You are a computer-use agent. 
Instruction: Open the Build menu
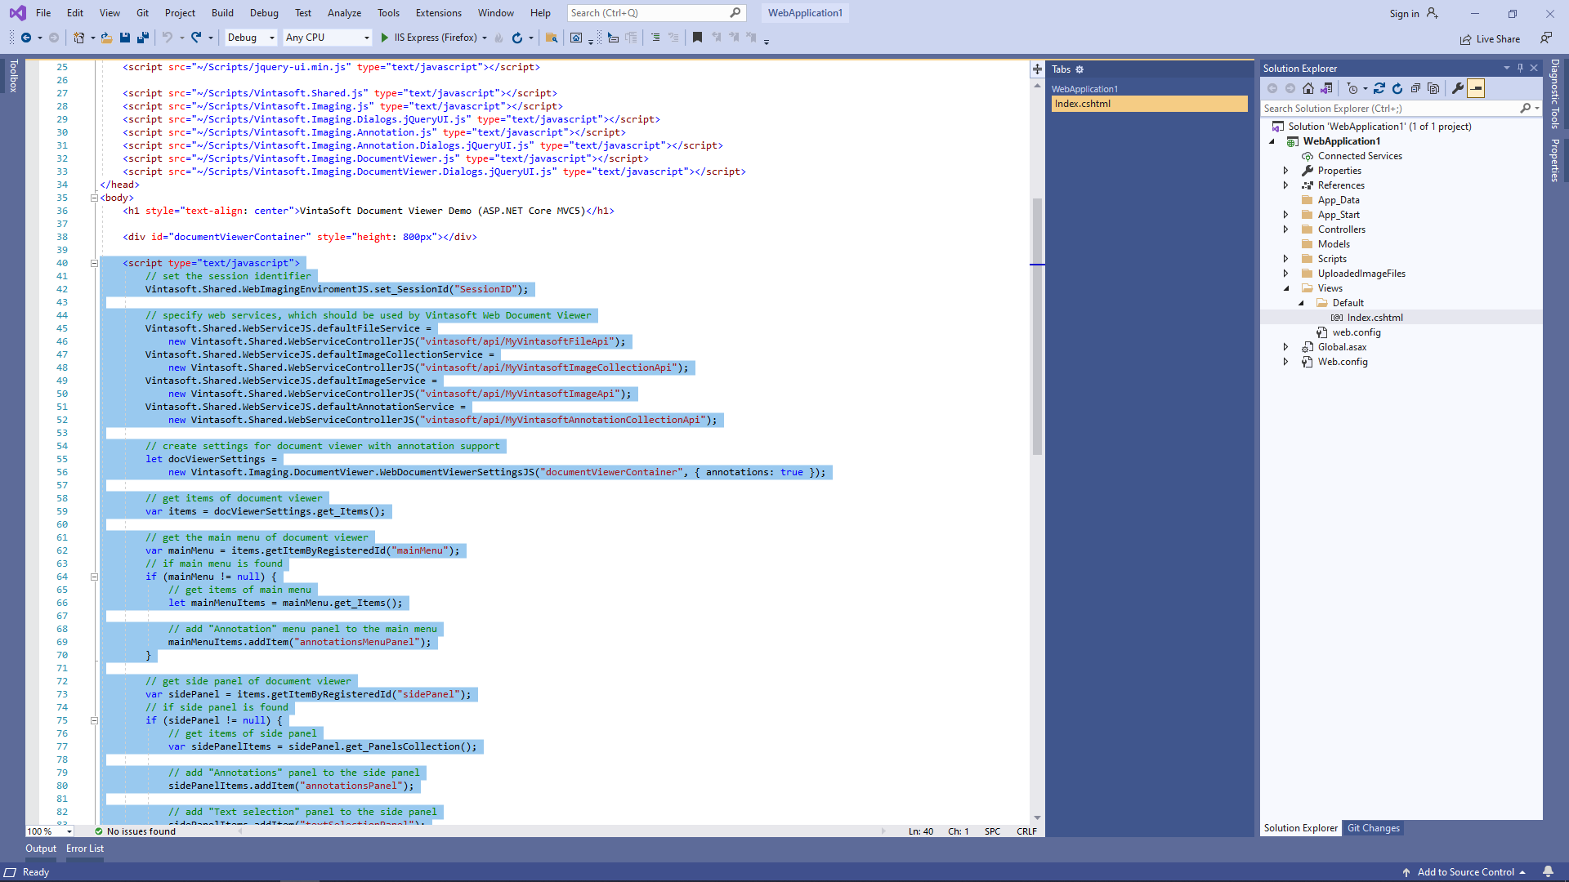click(222, 13)
